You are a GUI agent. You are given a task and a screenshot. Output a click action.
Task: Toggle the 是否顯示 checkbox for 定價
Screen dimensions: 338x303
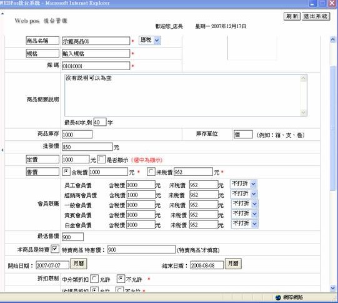tap(101, 160)
